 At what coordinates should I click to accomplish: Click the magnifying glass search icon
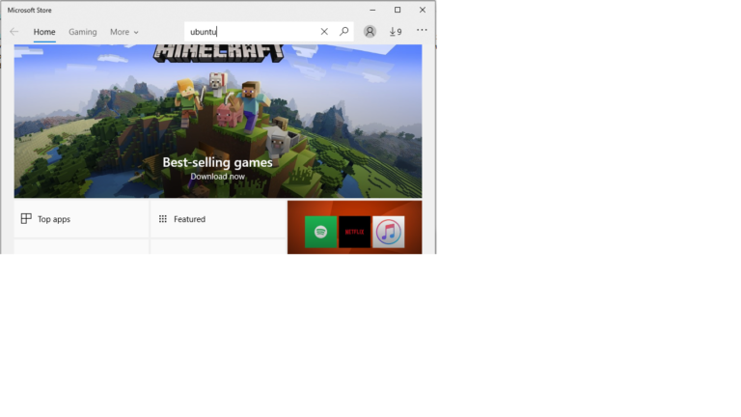[x=343, y=32]
